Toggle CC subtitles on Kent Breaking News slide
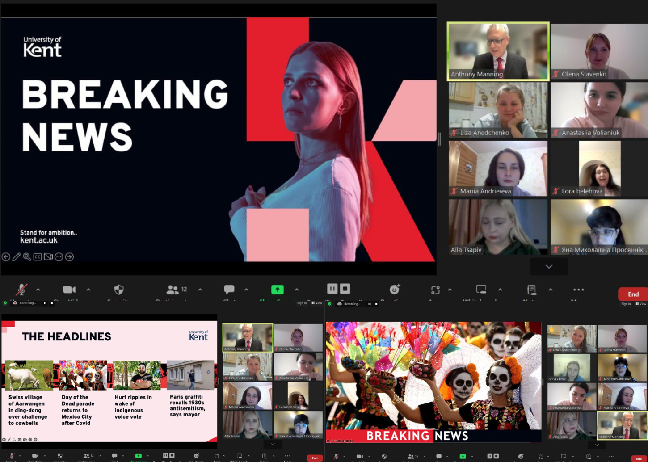 38,257
